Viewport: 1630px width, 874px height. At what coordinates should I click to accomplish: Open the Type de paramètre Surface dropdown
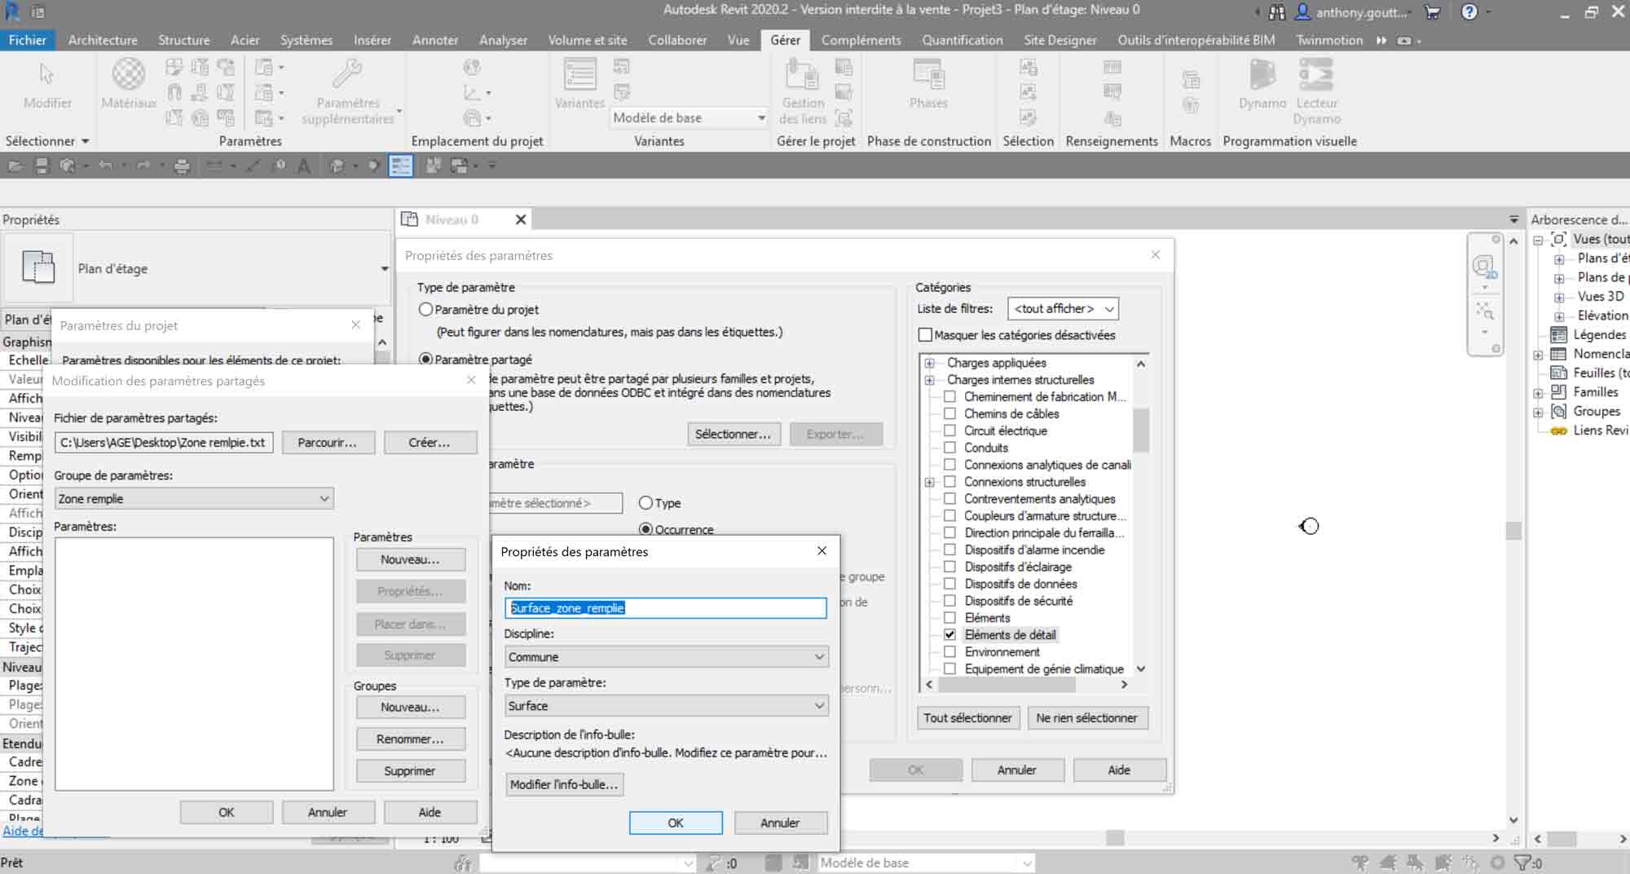(666, 706)
